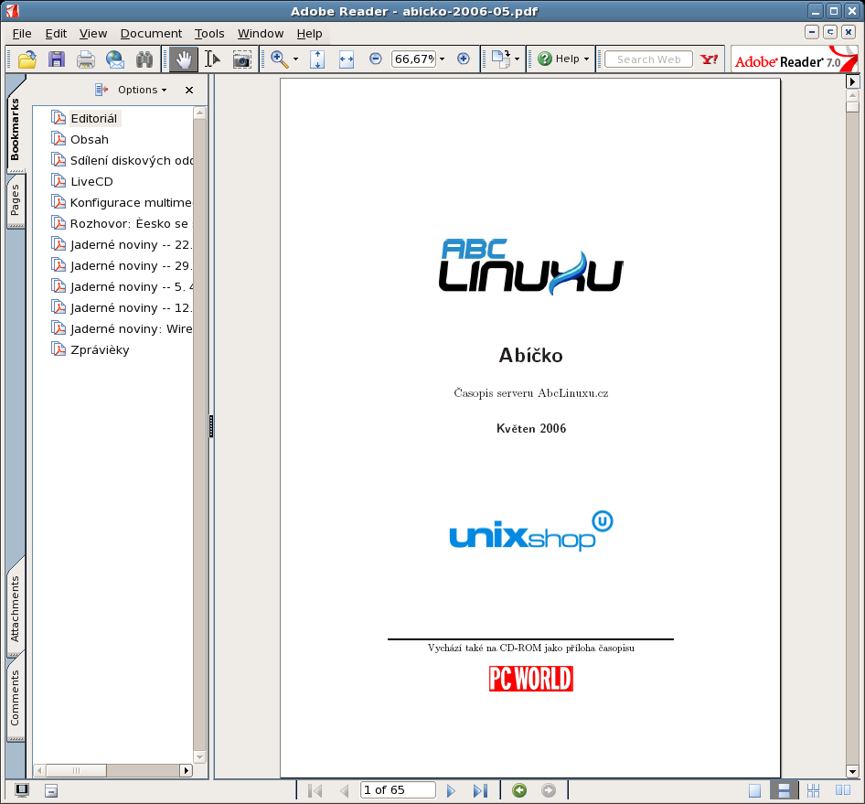Select the Zoom In magnifier tool
Viewport: 865px width, 804px height.
(280, 59)
